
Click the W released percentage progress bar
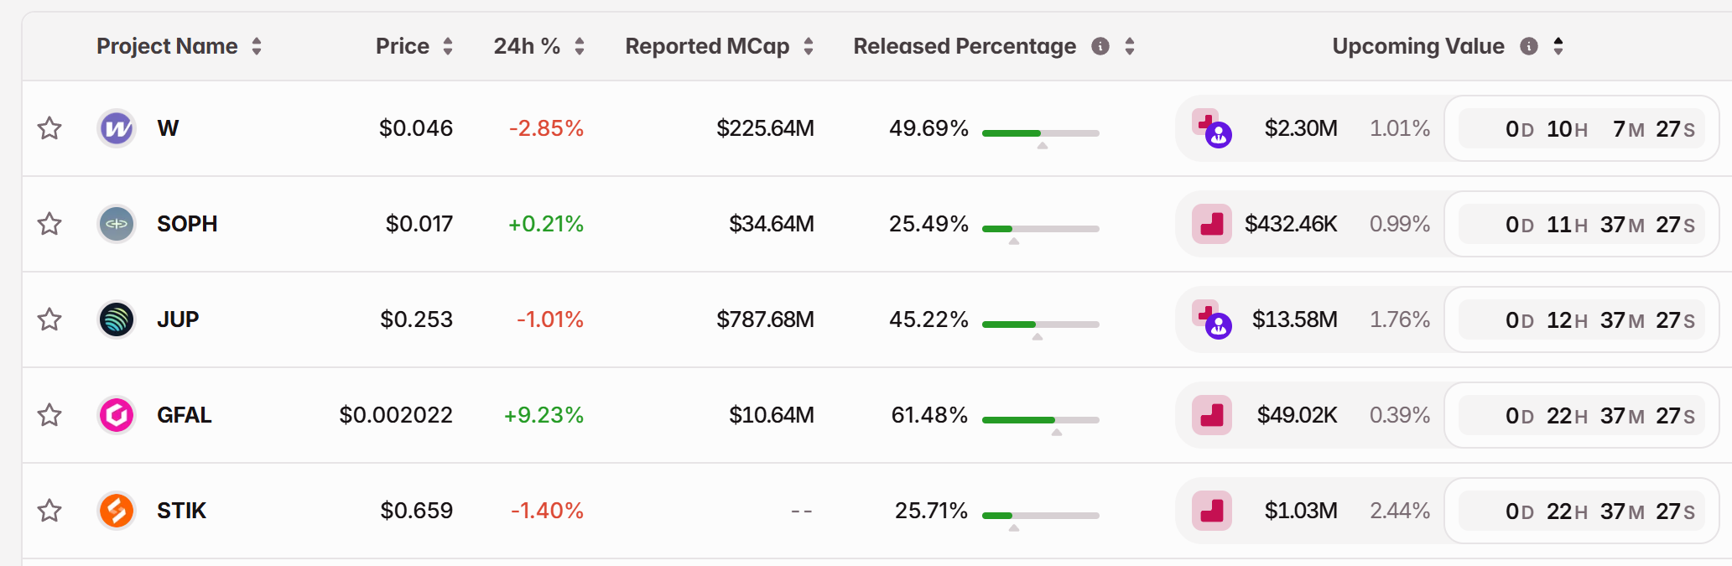[x=1040, y=133]
